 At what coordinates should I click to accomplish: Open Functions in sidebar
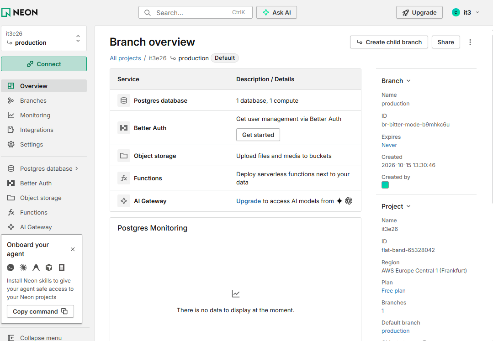point(44,212)
